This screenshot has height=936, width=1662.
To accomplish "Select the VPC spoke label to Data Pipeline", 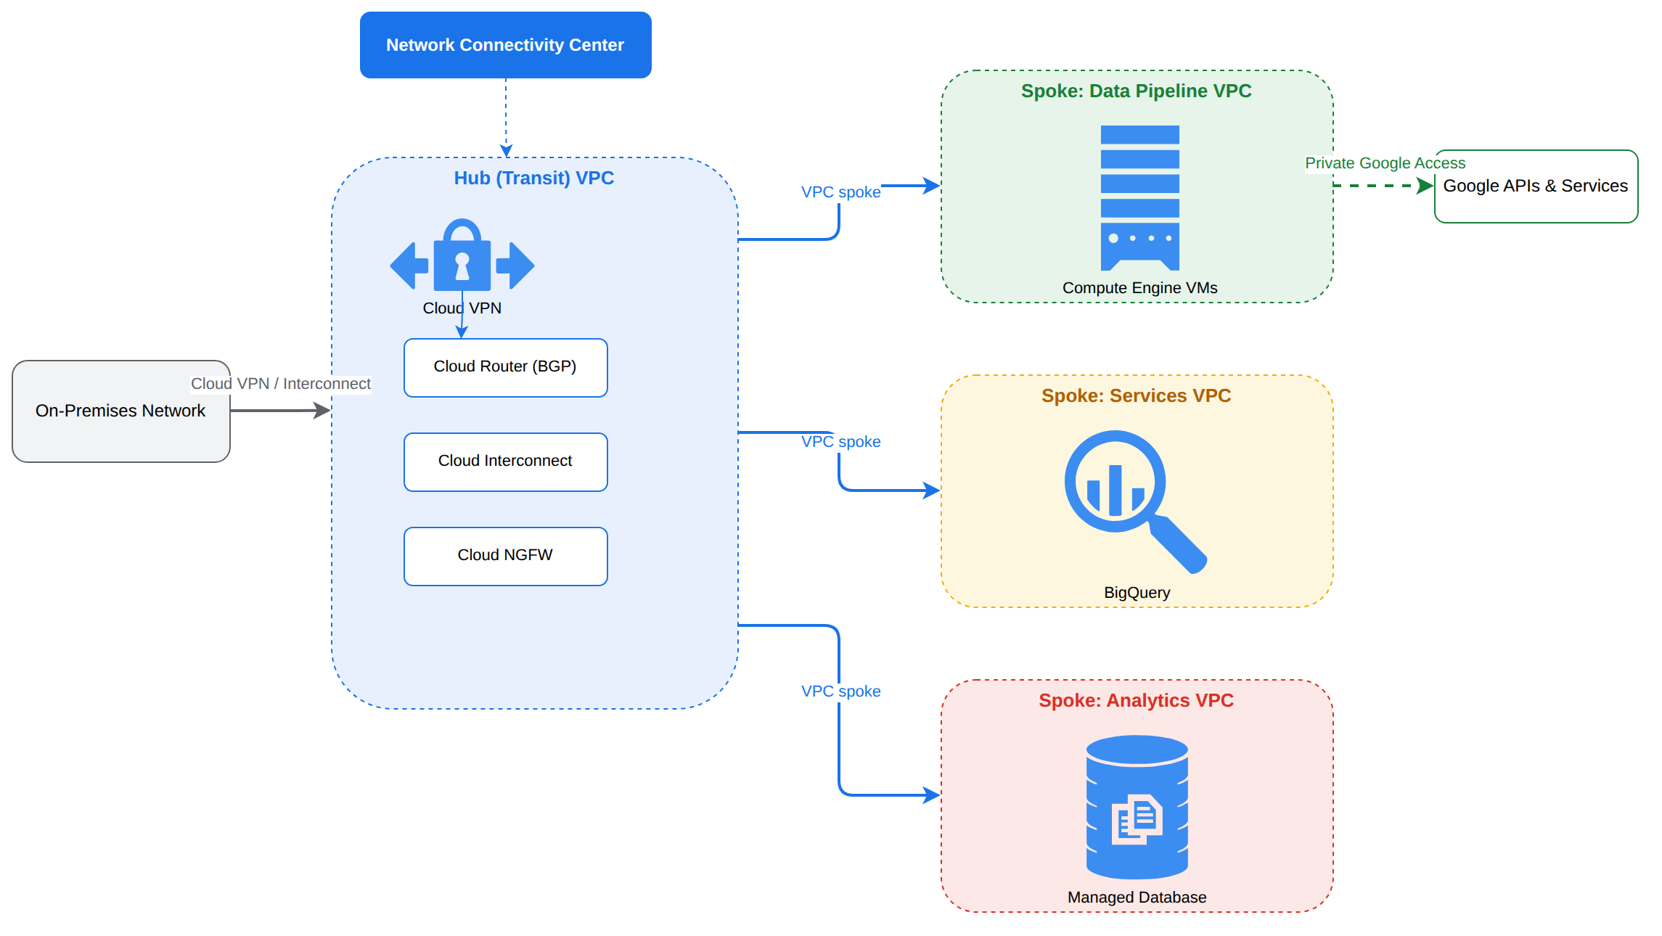I will 840,192.
